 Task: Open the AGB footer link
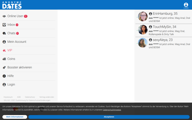(x=19, y=97)
